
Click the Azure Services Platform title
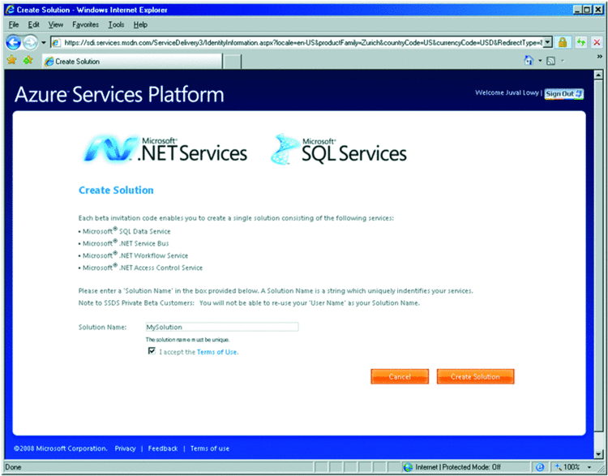click(119, 94)
